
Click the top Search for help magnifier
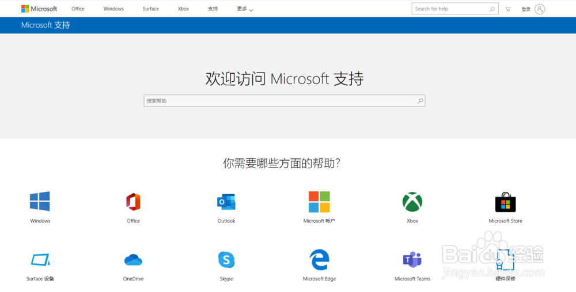[x=492, y=9]
